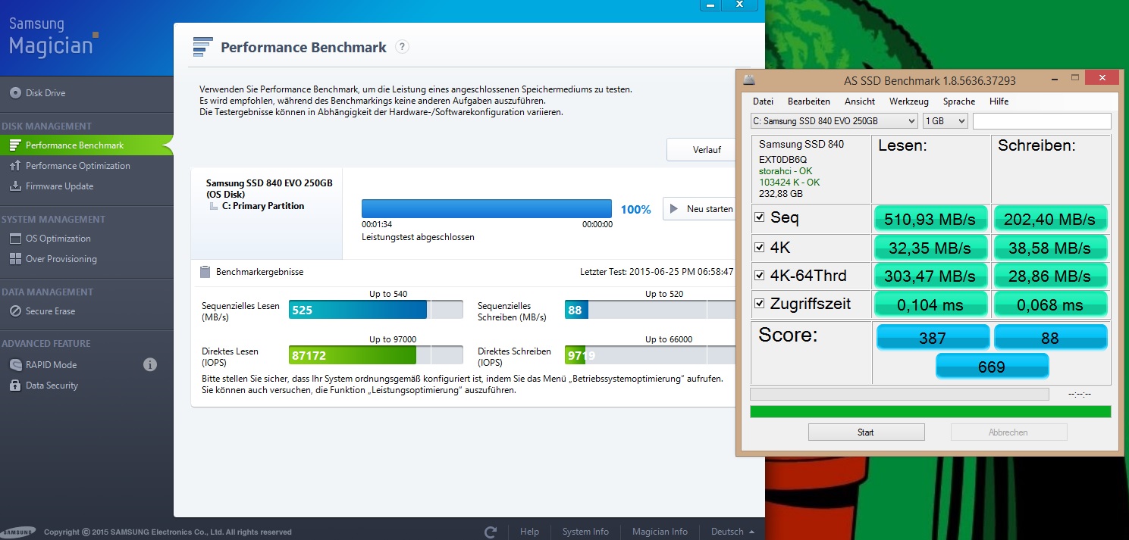Click empty text field in AS SSD toolbar
Image resolution: width=1129 pixels, height=540 pixels.
pyautogui.click(x=1042, y=121)
